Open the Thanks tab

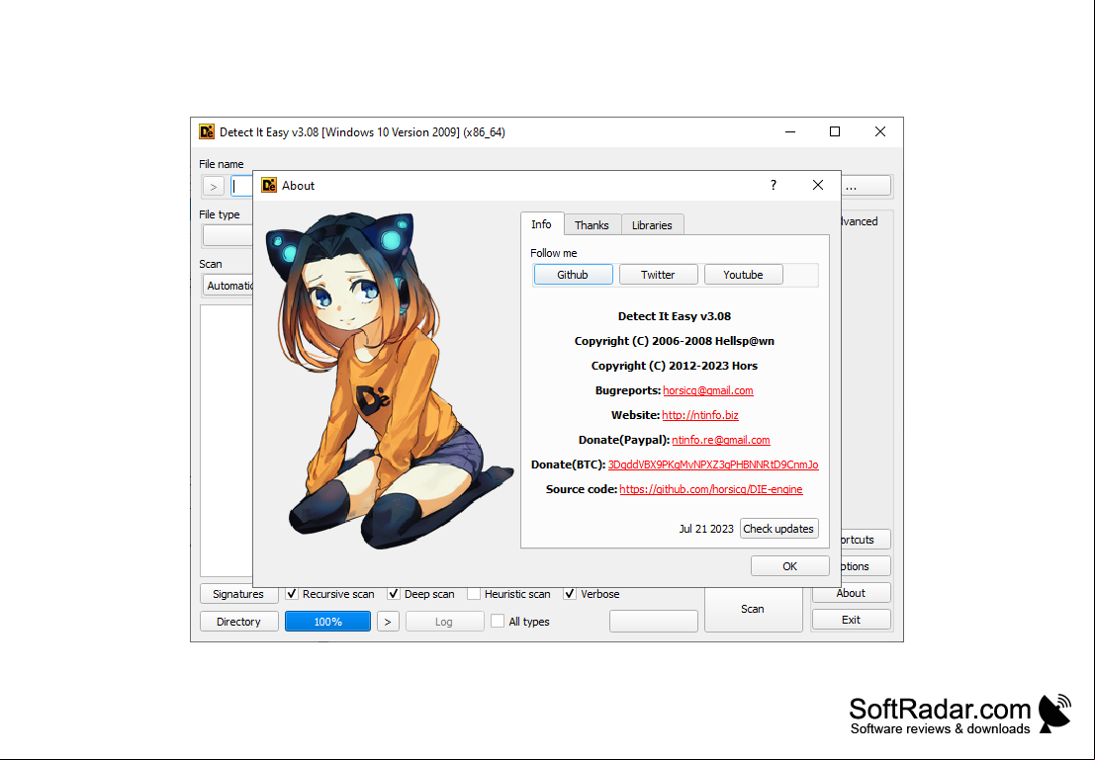592,224
